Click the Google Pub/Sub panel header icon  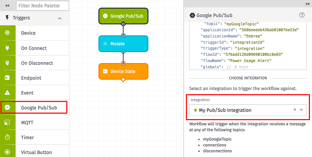[x=192, y=15]
